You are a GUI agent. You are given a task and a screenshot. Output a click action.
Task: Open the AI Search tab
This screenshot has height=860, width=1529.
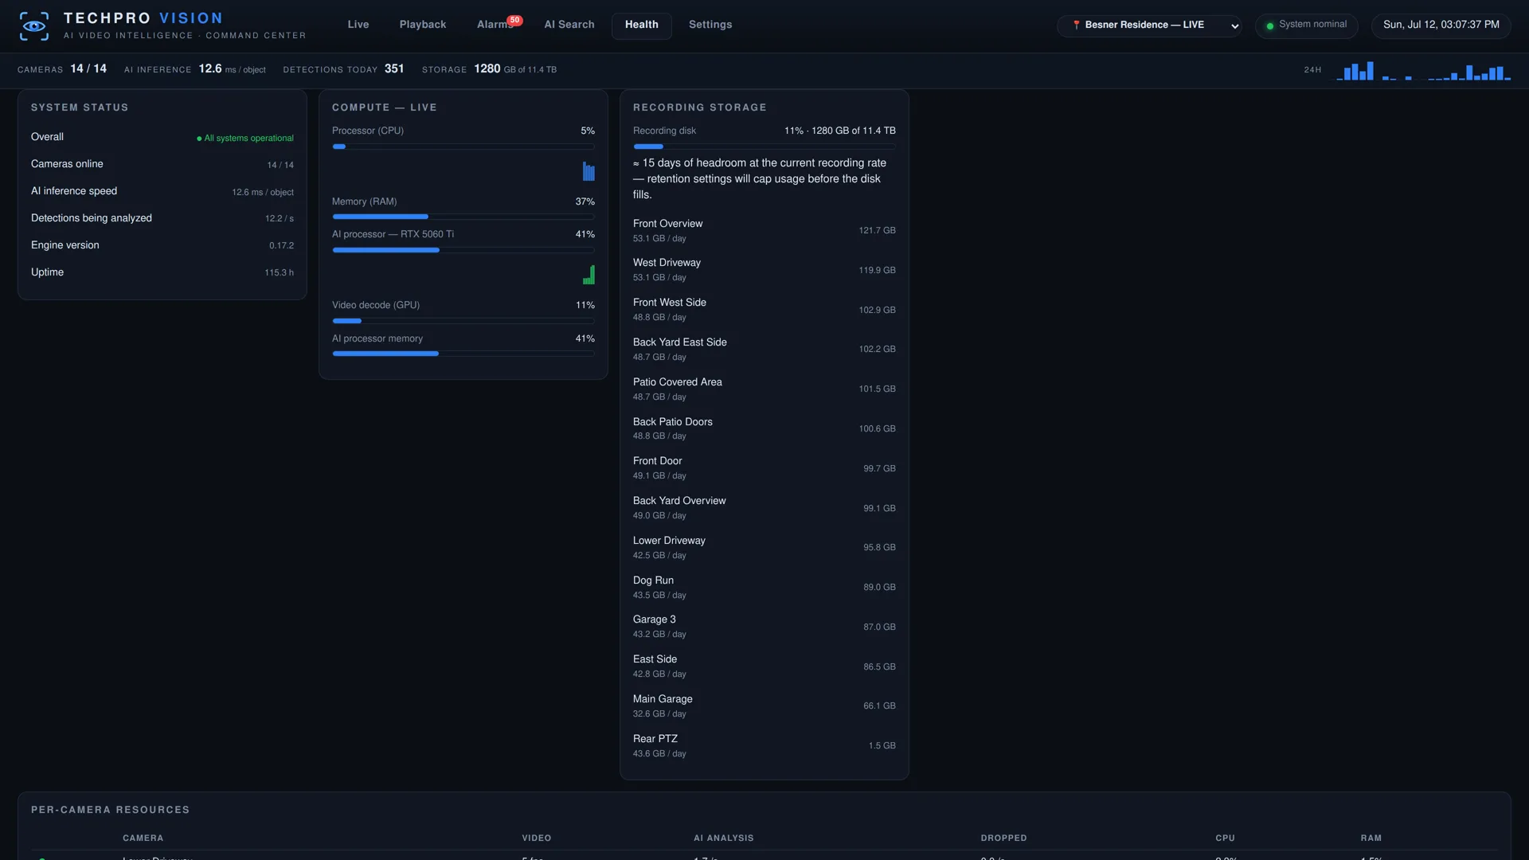click(x=569, y=25)
